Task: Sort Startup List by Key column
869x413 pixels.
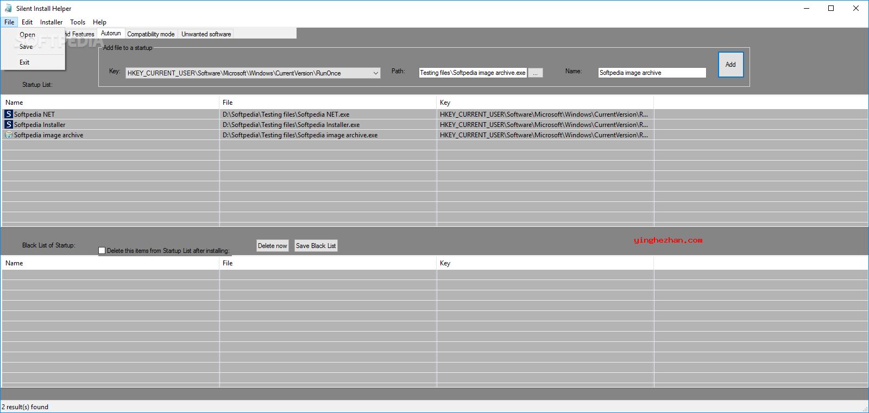Action: [x=545, y=103]
